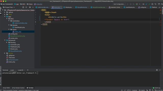Click the fold marker next to body tag
This screenshot has height=91, width=163.
click(40, 15)
